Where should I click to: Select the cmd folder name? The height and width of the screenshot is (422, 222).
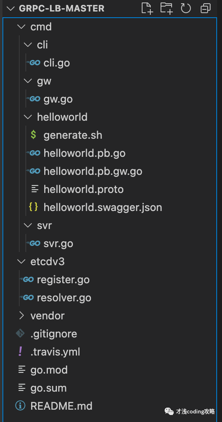[41, 27]
